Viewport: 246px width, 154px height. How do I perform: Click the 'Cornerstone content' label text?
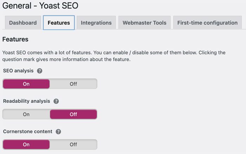28,132
